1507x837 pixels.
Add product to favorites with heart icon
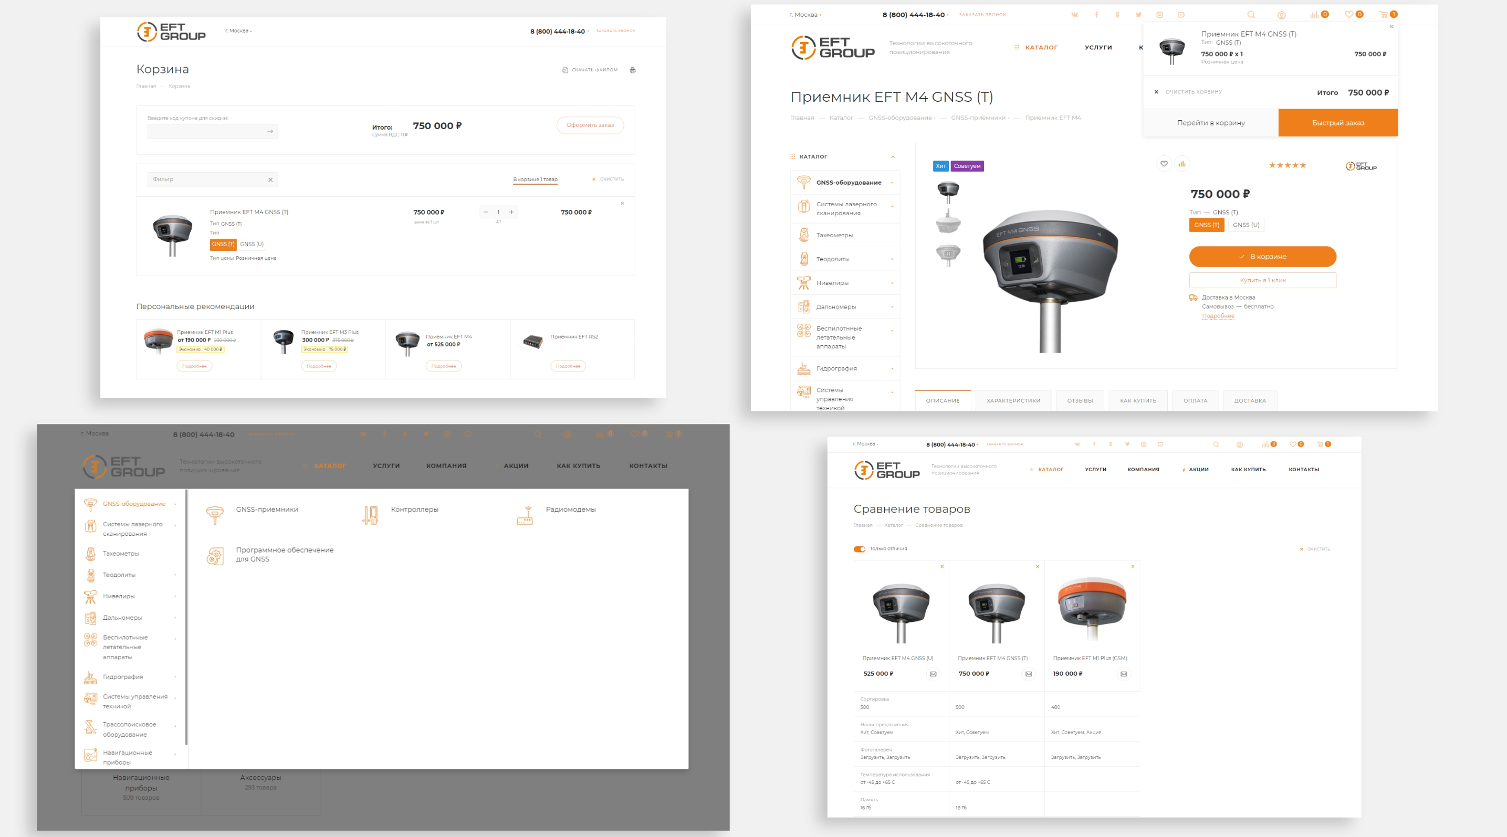pos(1164,164)
